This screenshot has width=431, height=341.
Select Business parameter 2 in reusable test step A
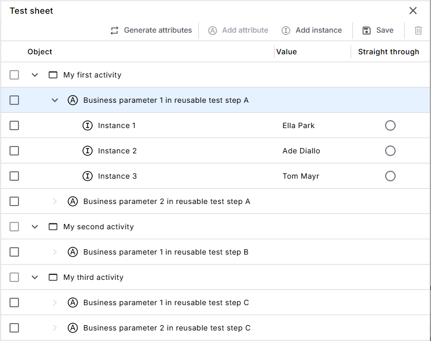point(167,201)
